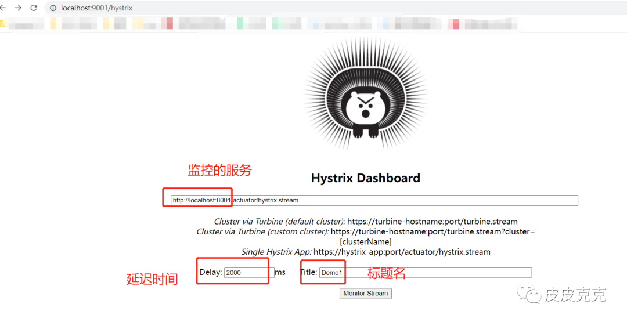
Task: Click the Delay input showing 2000
Action: tap(249, 273)
